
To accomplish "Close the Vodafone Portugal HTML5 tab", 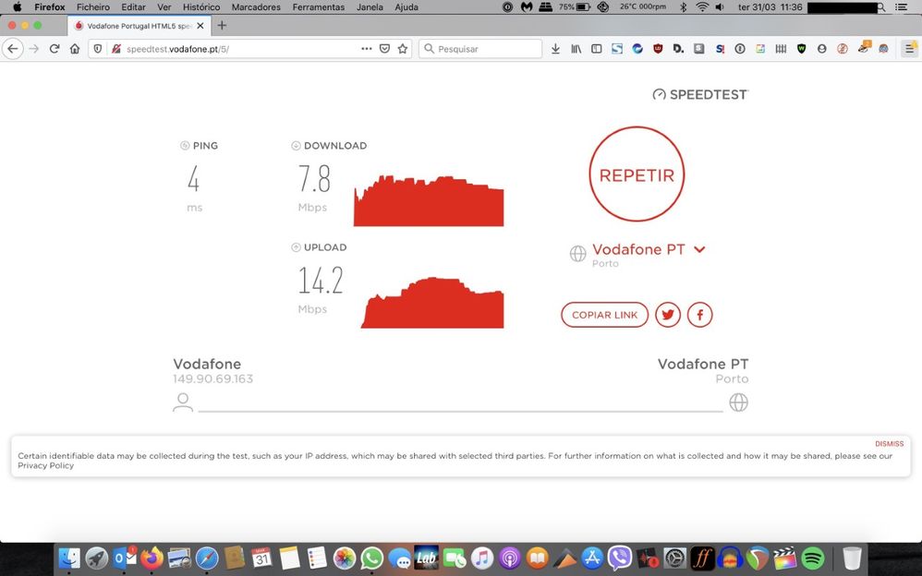I will [x=200, y=26].
